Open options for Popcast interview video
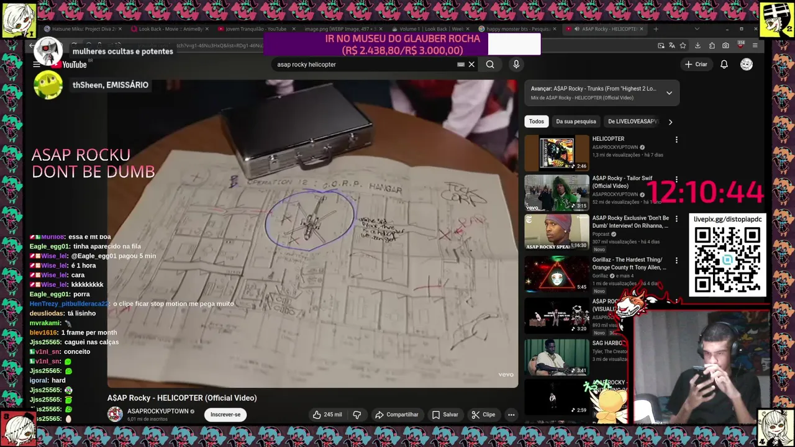The height and width of the screenshot is (447, 795). [x=676, y=219]
